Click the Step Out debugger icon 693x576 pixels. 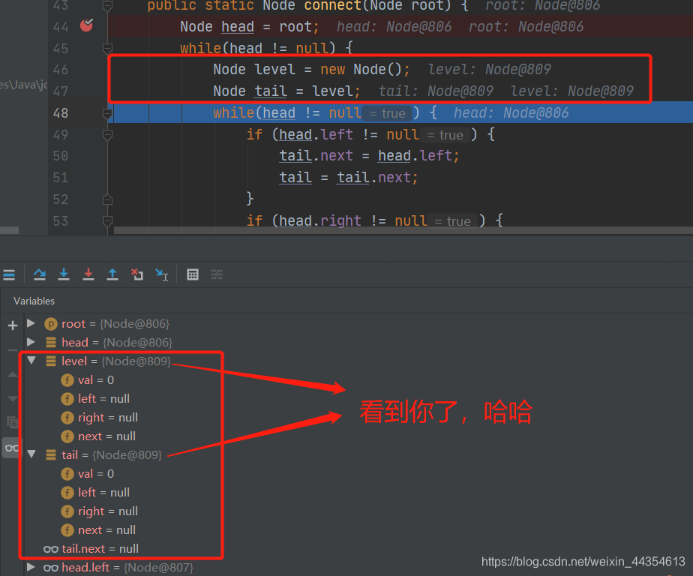(112, 274)
